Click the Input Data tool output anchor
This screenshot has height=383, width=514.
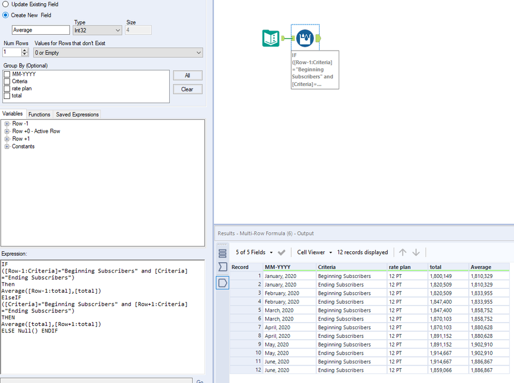pyautogui.click(x=283, y=38)
